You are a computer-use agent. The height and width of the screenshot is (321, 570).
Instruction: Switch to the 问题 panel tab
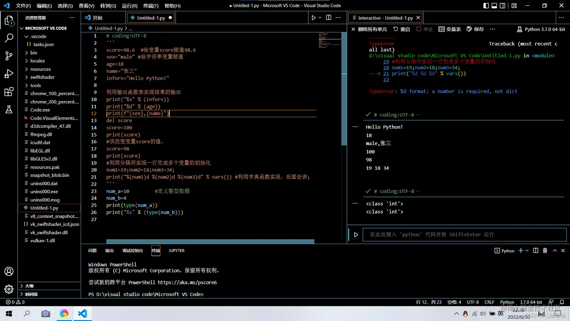click(x=92, y=250)
